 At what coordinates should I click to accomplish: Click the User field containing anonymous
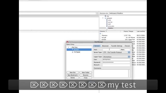[x=116, y=59]
